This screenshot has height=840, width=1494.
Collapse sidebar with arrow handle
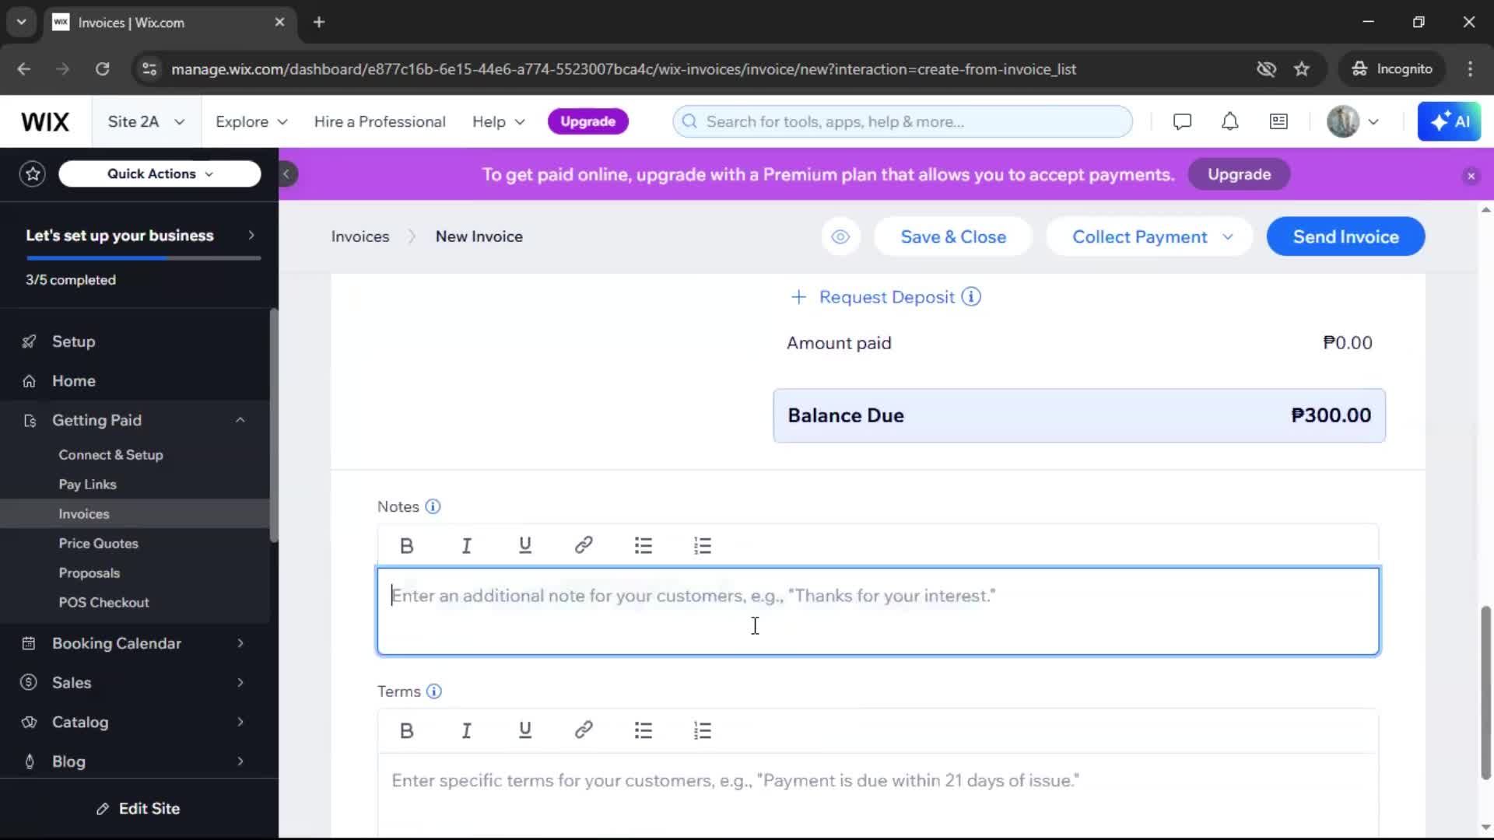coord(286,174)
